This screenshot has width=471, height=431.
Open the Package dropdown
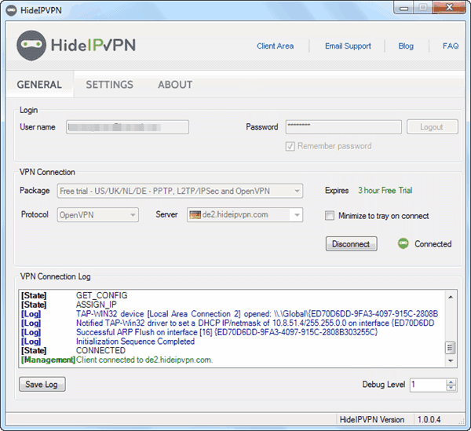[180, 191]
